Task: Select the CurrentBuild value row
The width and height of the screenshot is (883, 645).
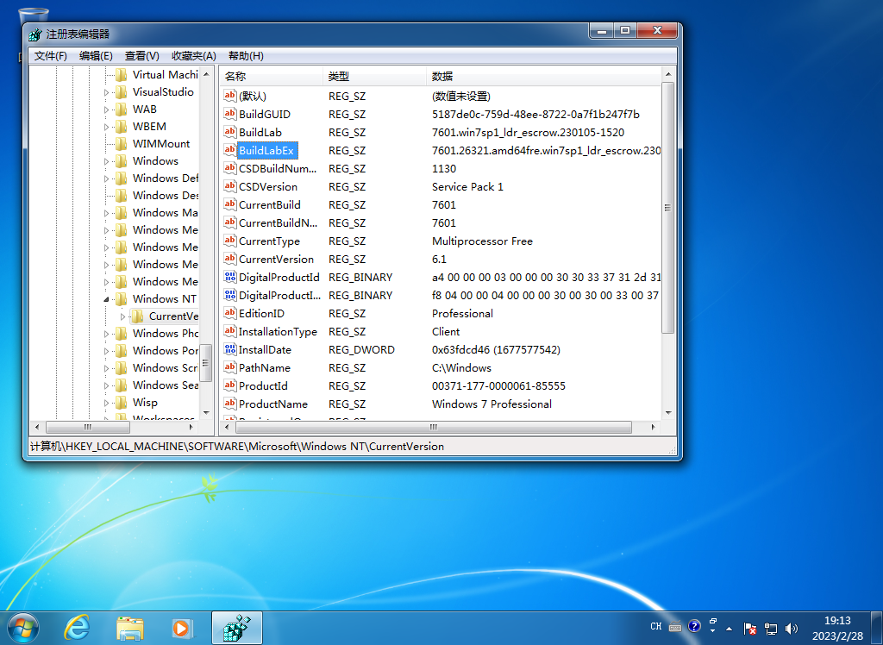Action: (x=441, y=204)
